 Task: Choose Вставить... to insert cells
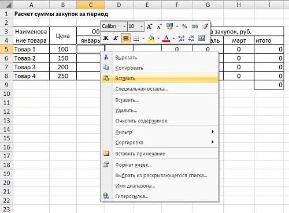(x=160, y=100)
